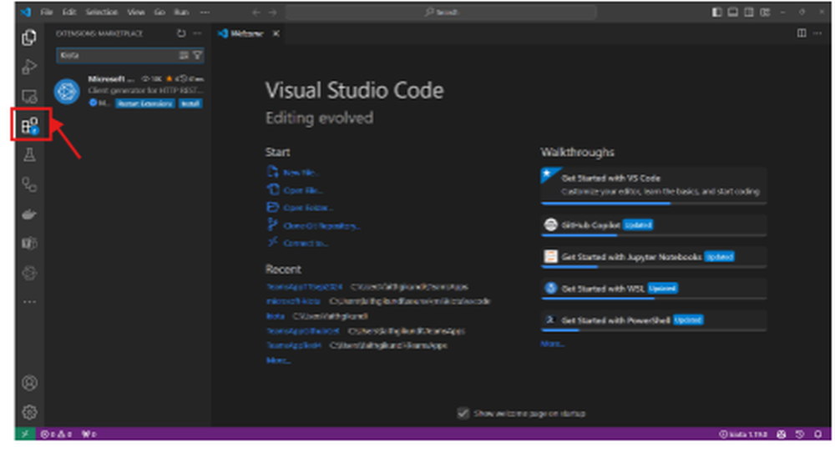Open the File menu
The width and height of the screenshot is (835, 452).
click(x=47, y=13)
